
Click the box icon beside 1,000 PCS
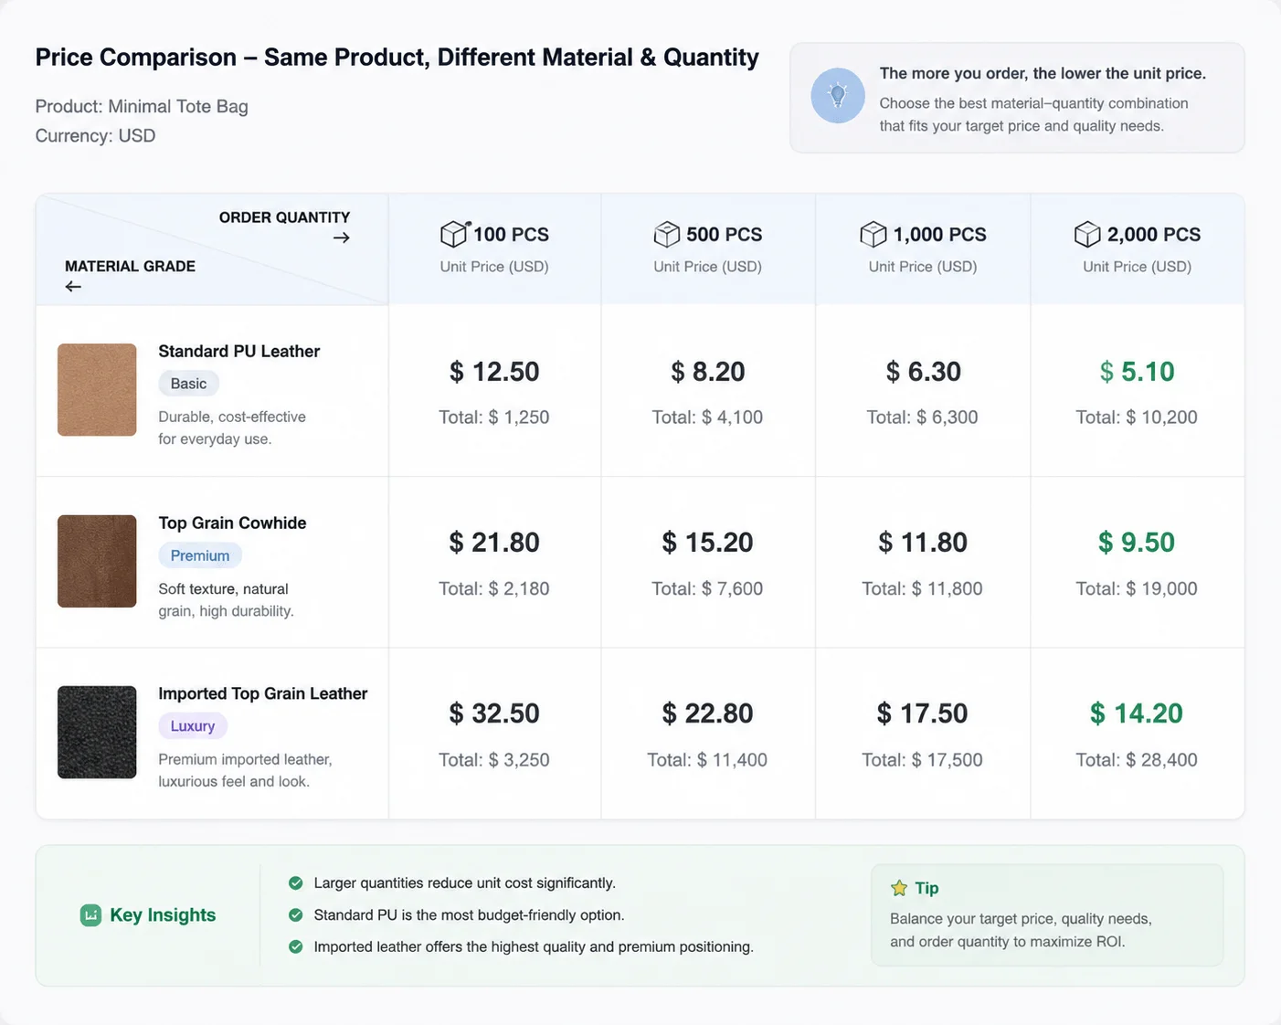point(873,235)
